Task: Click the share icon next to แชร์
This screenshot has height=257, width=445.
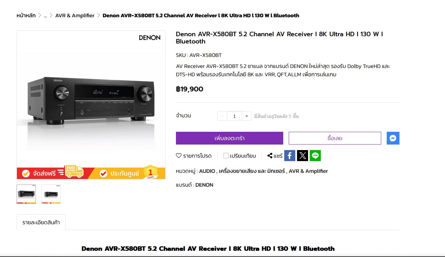Action: tap(270, 156)
